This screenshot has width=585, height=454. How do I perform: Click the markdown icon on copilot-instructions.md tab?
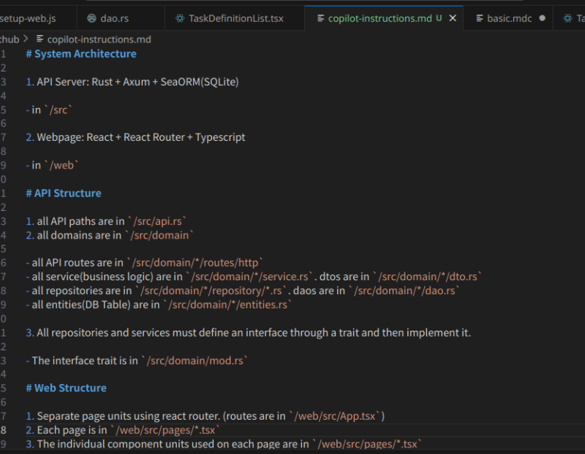pyautogui.click(x=320, y=18)
